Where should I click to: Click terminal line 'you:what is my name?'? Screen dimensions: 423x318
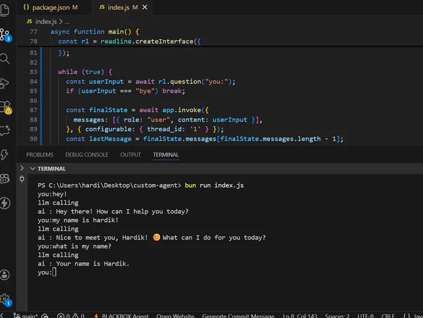tap(75, 246)
